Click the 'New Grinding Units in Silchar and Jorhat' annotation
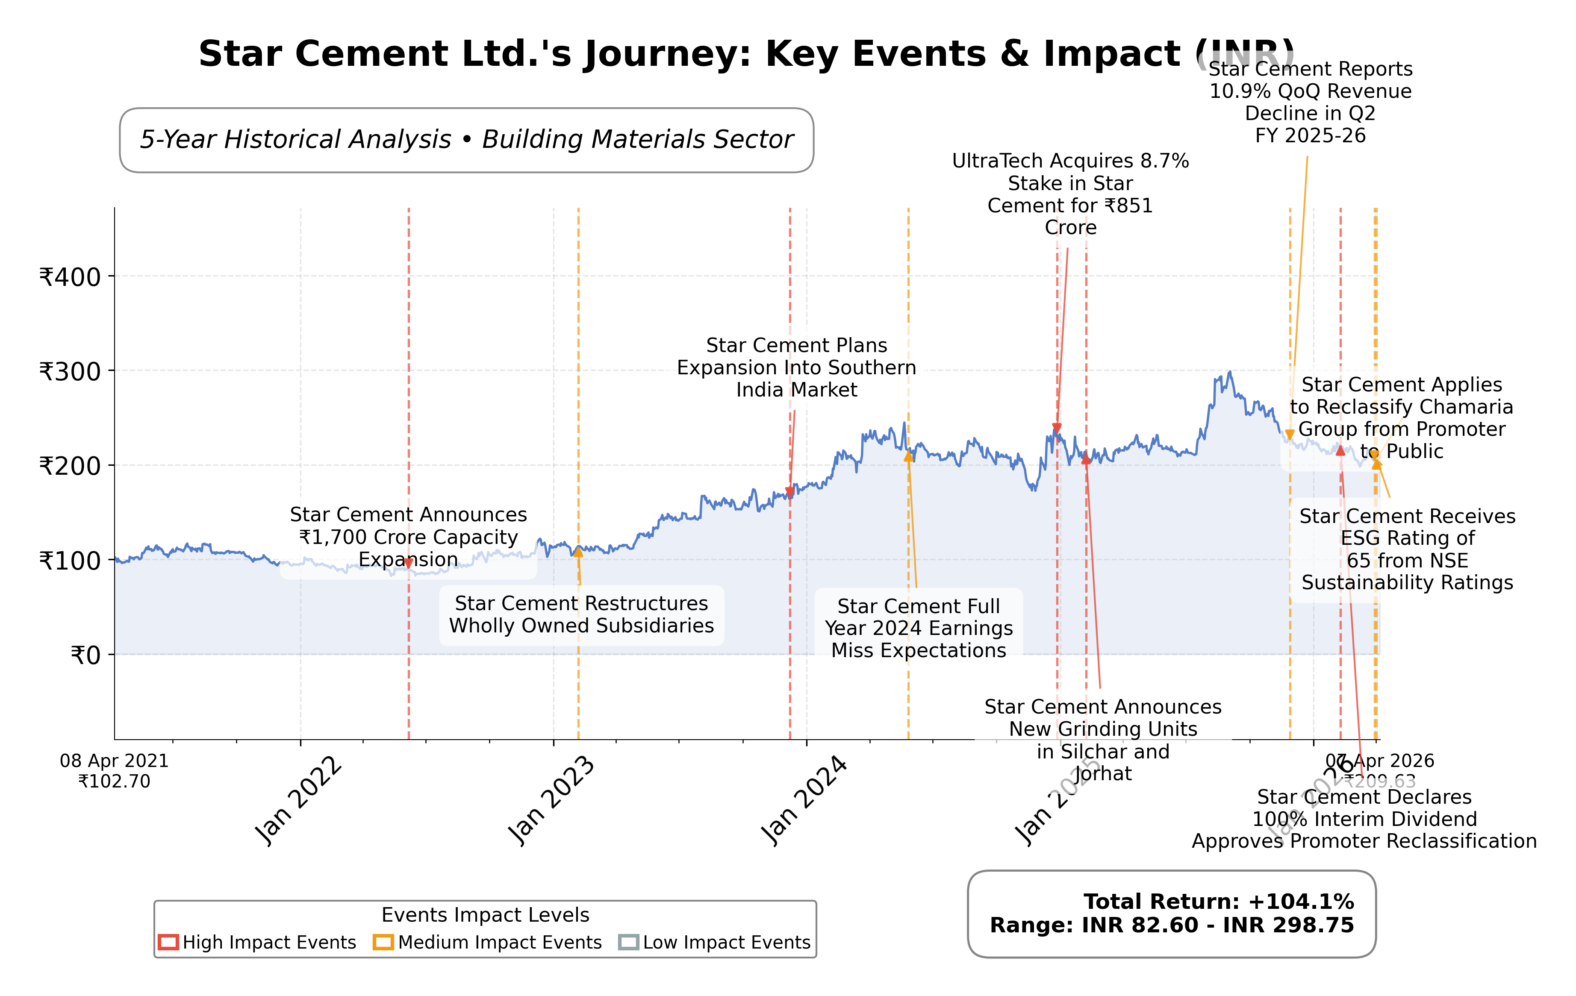1576x996 pixels. coord(1104,740)
